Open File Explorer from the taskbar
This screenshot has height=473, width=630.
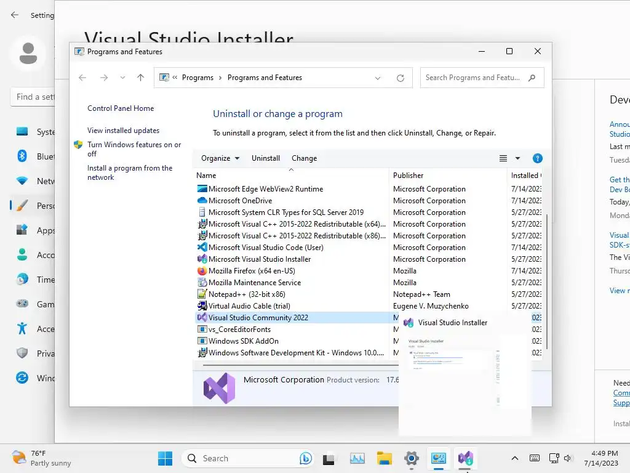pos(384,458)
